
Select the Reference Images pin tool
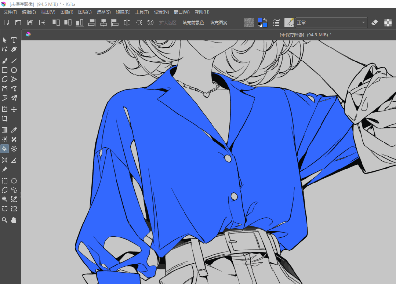click(x=4, y=170)
